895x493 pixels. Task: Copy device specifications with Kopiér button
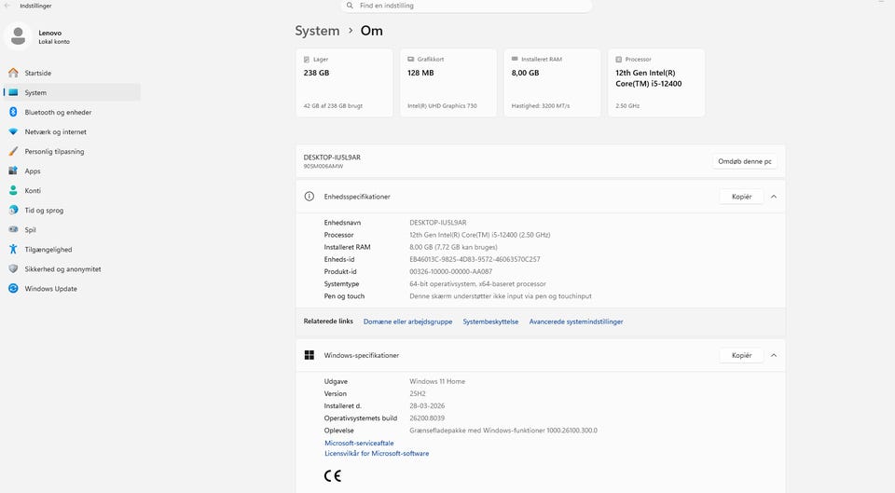[x=741, y=197]
